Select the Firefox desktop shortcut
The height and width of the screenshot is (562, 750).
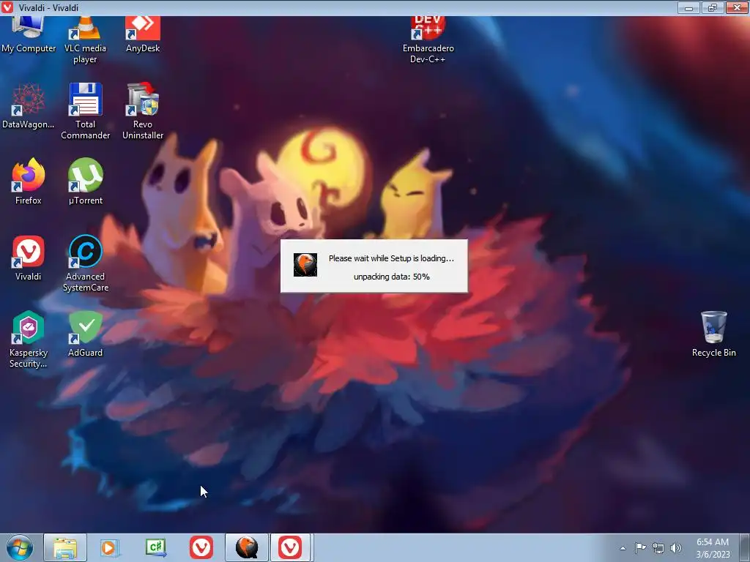29,181
